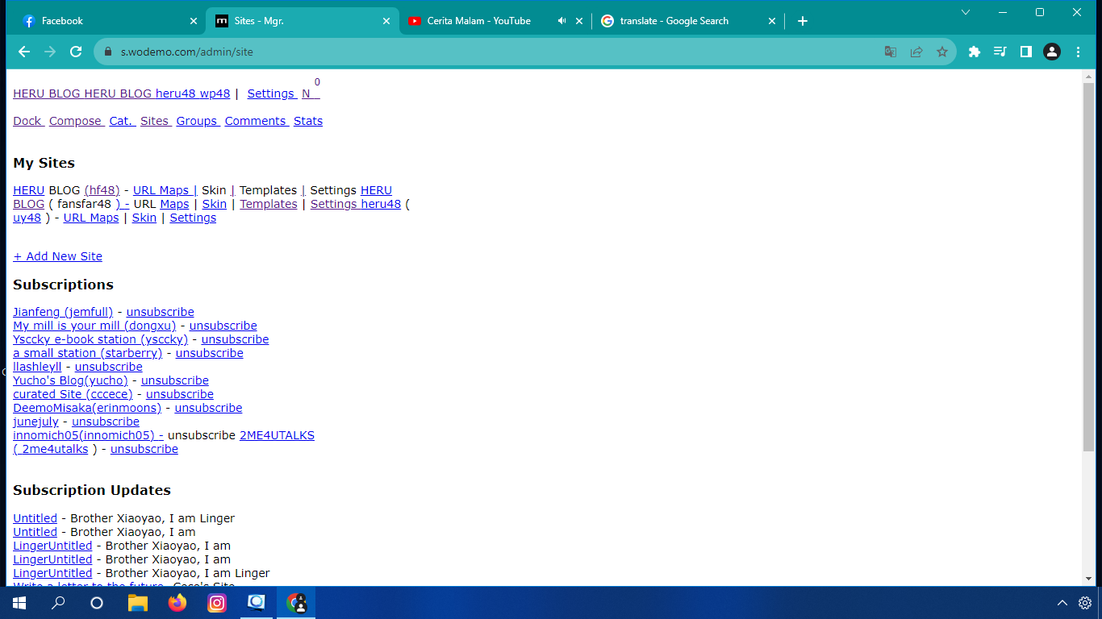
Task: Click the Add New Site link
Action: (57, 256)
